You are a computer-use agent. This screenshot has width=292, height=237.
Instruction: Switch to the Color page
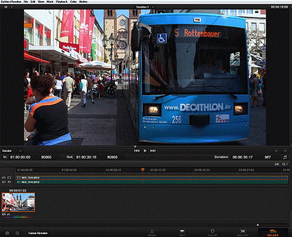tap(213, 233)
